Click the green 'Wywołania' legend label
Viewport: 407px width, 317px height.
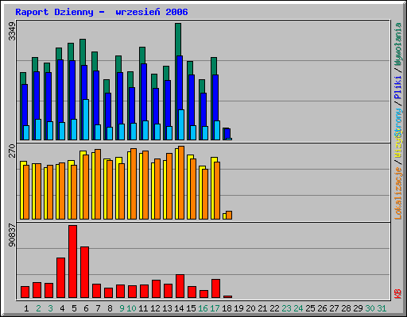point(398,44)
